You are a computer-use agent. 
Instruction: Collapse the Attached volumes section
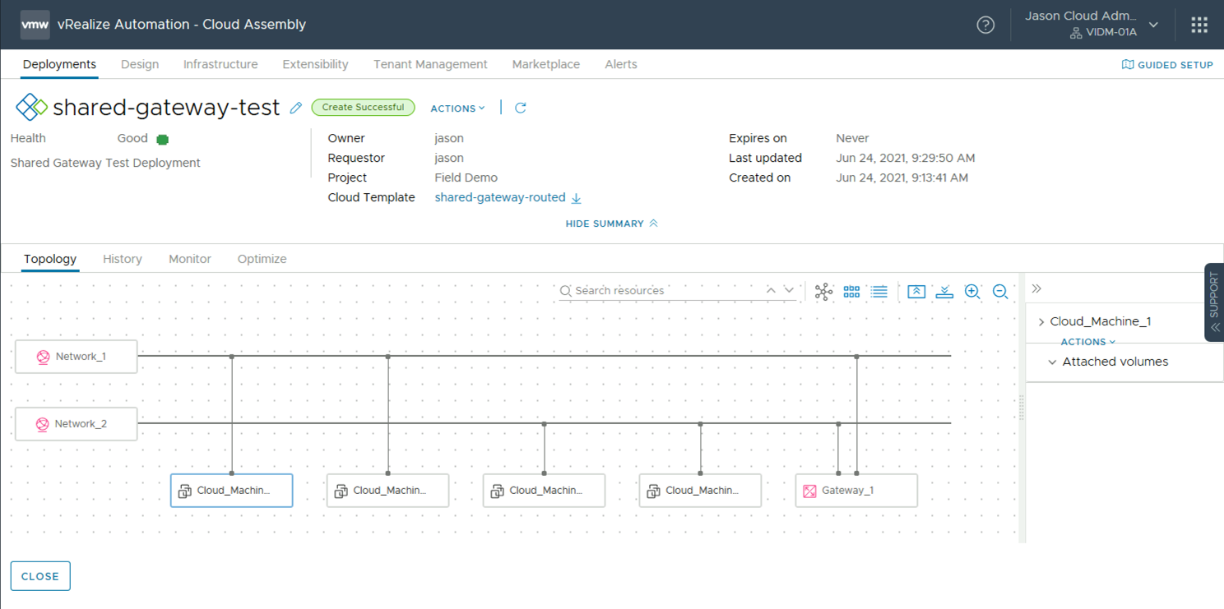click(1052, 362)
